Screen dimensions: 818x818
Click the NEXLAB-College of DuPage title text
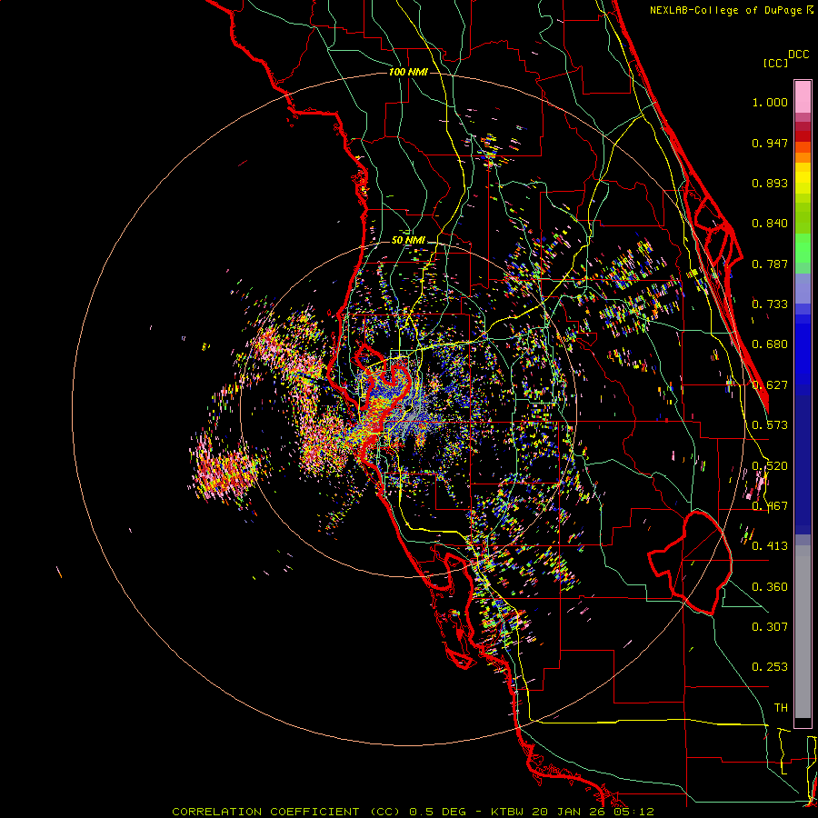(x=725, y=10)
